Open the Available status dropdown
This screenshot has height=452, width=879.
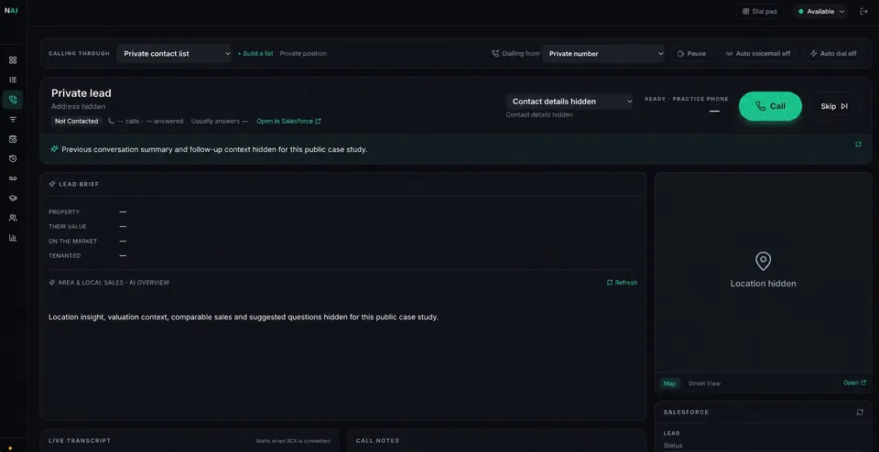coord(819,11)
